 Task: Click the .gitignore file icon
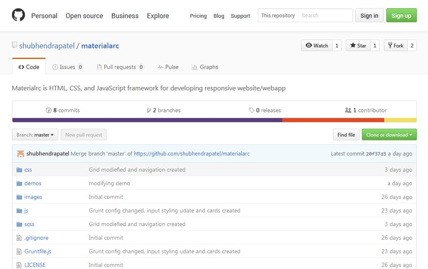click(x=19, y=238)
